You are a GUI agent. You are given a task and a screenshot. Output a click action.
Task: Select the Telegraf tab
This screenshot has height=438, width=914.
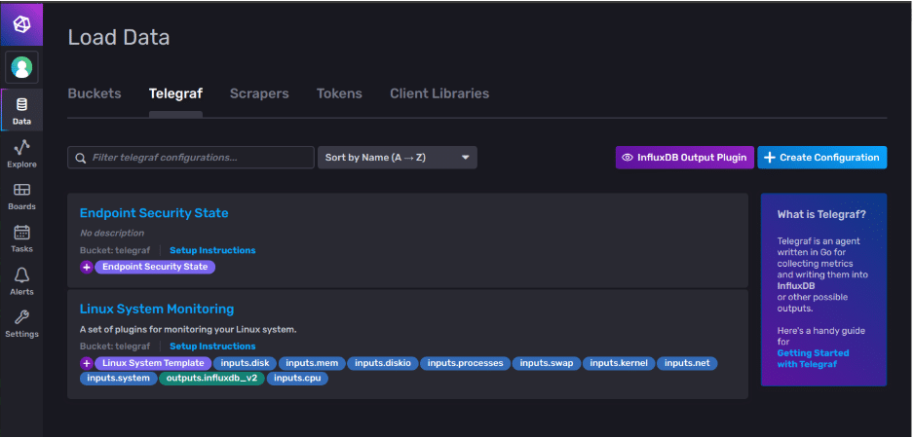pyautogui.click(x=175, y=93)
